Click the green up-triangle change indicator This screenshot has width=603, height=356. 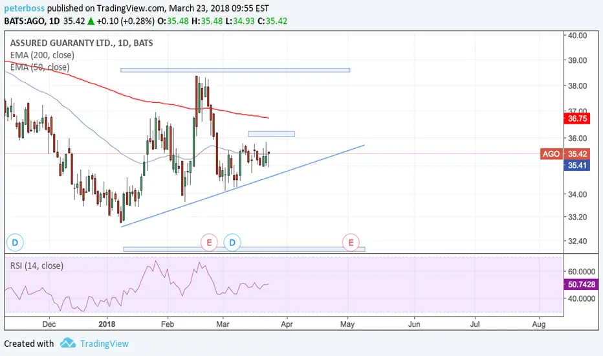coord(91,21)
